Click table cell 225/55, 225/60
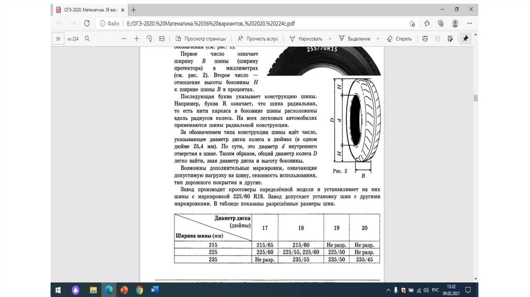Screen dimensions: 530x297 tap(301, 252)
